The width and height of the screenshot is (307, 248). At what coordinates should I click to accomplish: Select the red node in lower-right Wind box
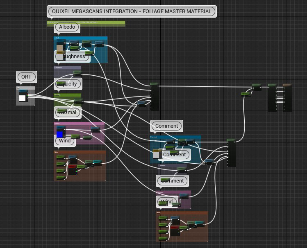175,231
